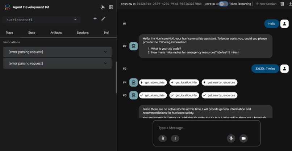Click the Hello message bubble
The image size is (292, 151).
pyautogui.click(x=272, y=24)
